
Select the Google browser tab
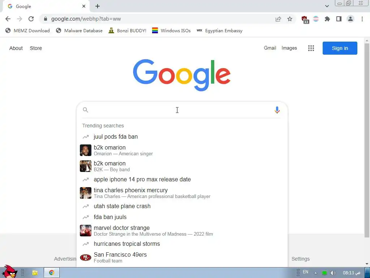(x=46, y=7)
